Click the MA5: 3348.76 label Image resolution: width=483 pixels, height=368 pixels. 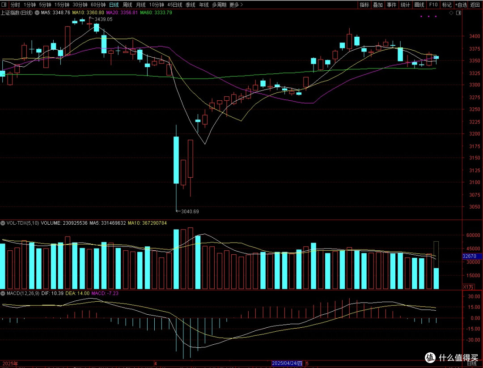(55, 13)
